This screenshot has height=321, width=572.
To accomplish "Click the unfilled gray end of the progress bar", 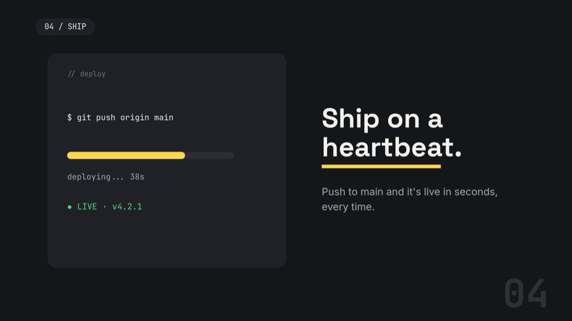I will click(x=209, y=155).
